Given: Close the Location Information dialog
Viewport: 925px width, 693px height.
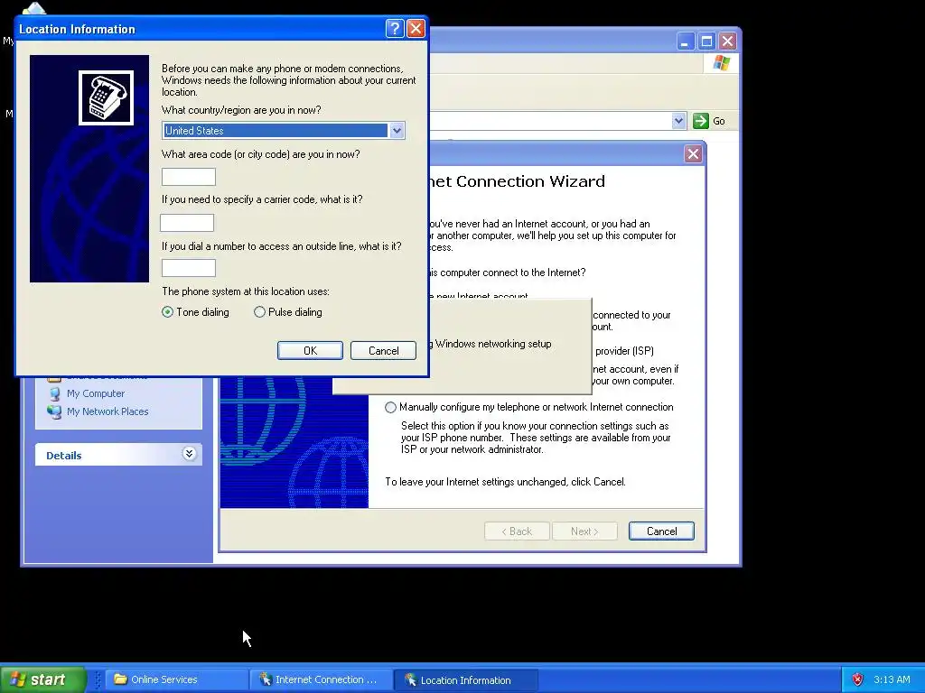Looking at the screenshot, I should coord(416,28).
